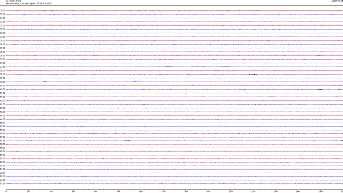Click the 01:00 row label

pyautogui.click(x=3, y=18)
